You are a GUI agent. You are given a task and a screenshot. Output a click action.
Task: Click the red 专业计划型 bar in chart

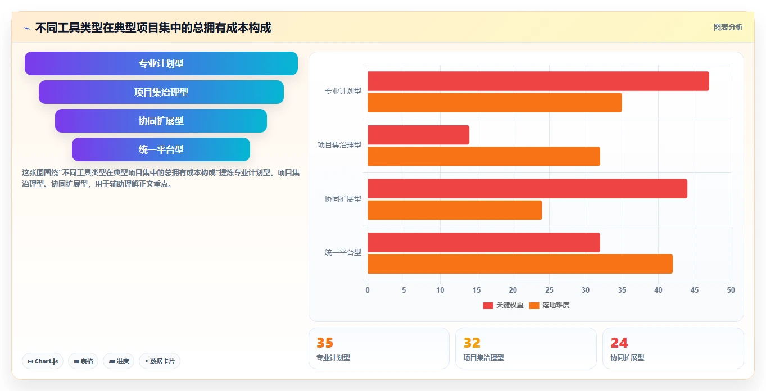tap(538, 81)
